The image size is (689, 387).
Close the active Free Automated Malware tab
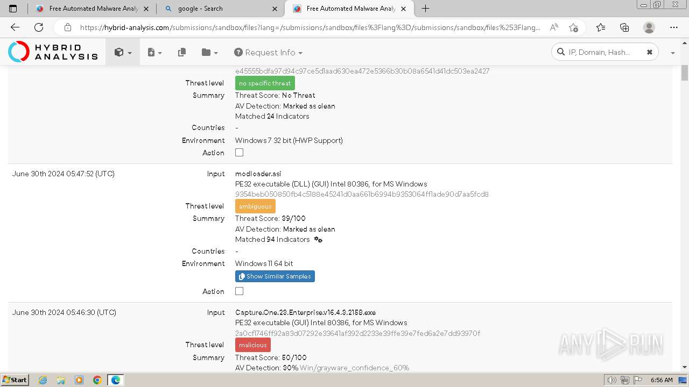[404, 9]
